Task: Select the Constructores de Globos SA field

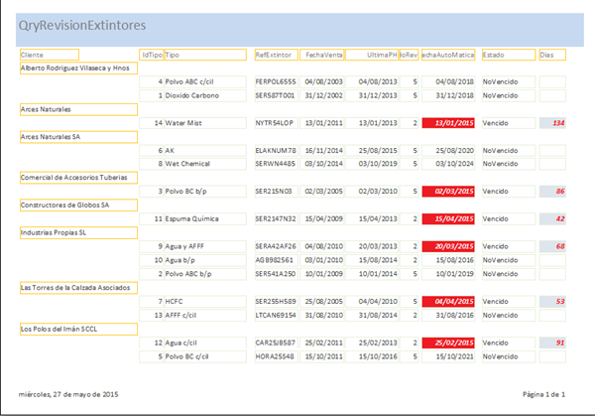Action: click(77, 205)
